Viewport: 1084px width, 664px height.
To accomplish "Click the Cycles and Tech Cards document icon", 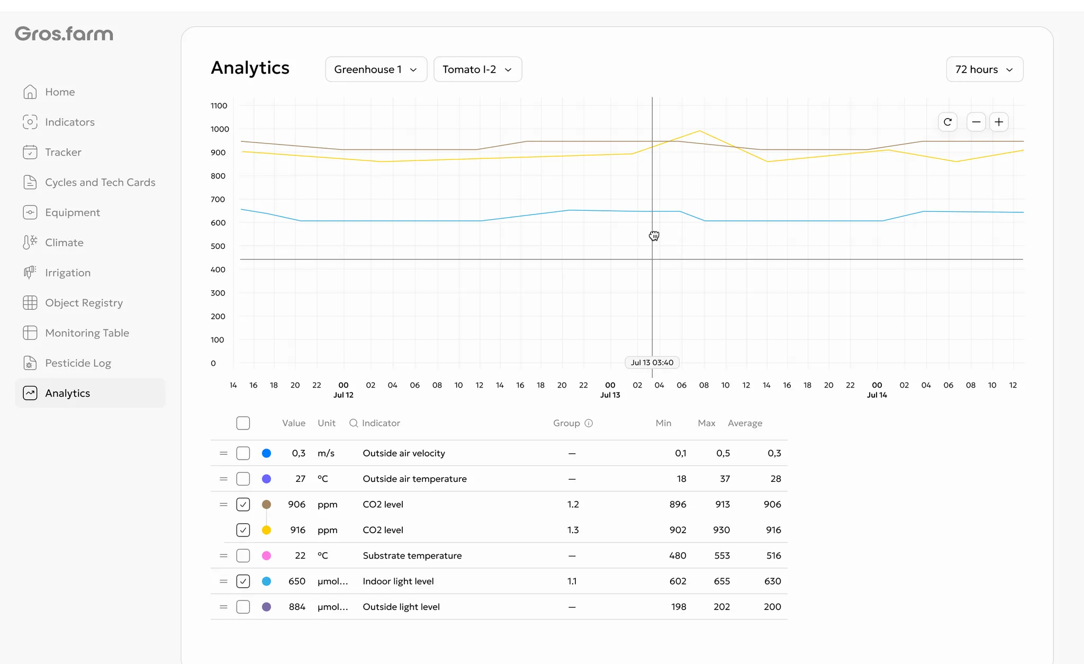I will 30,183.
